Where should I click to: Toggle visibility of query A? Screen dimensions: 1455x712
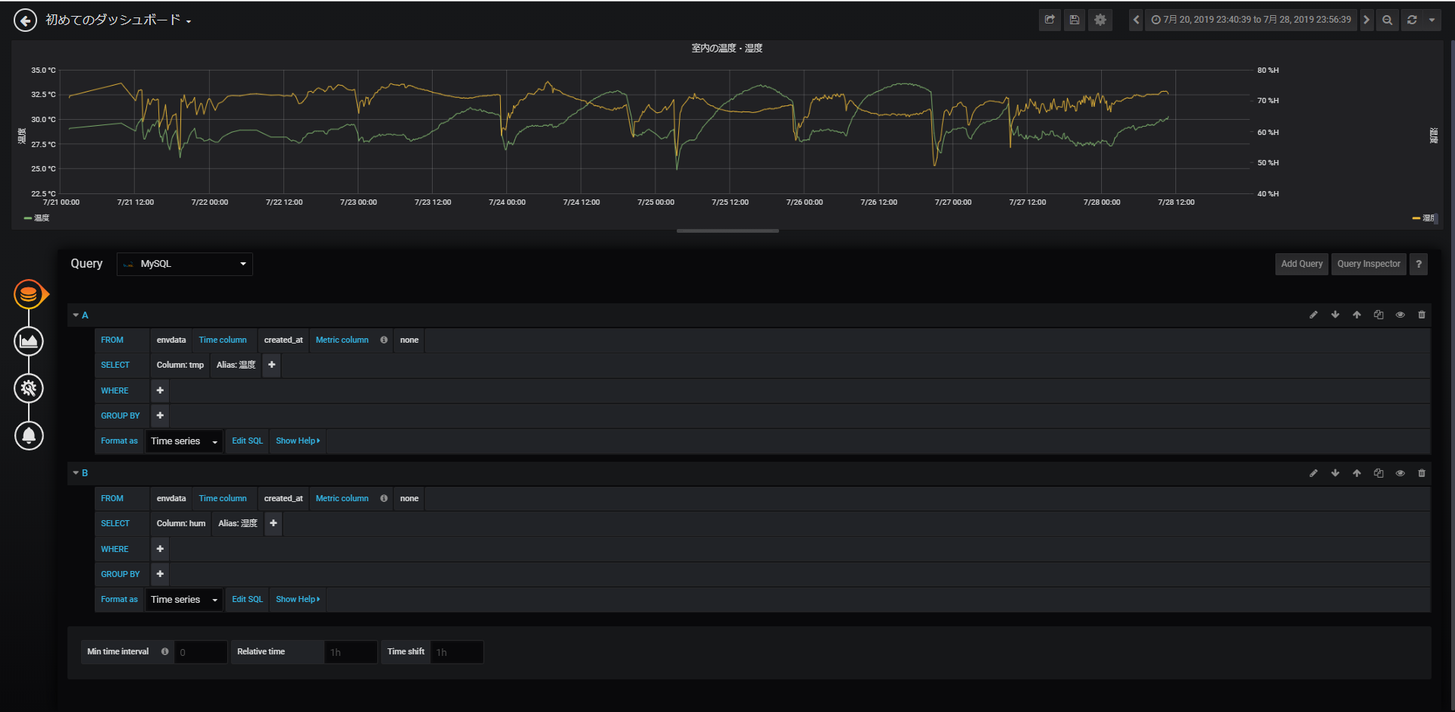(x=1400, y=315)
